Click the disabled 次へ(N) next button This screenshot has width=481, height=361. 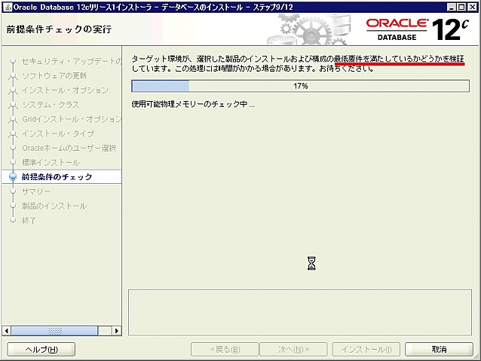293,349
